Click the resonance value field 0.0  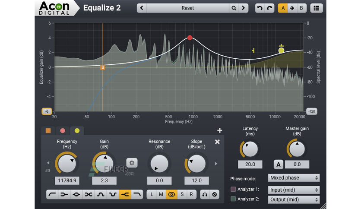coord(159,180)
